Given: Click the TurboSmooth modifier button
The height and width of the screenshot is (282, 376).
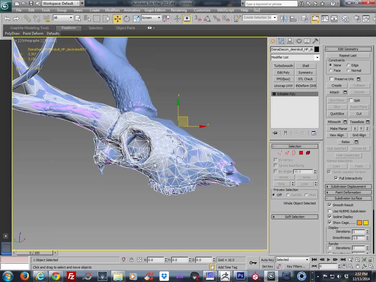Looking at the screenshot, I should click(x=283, y=66).
